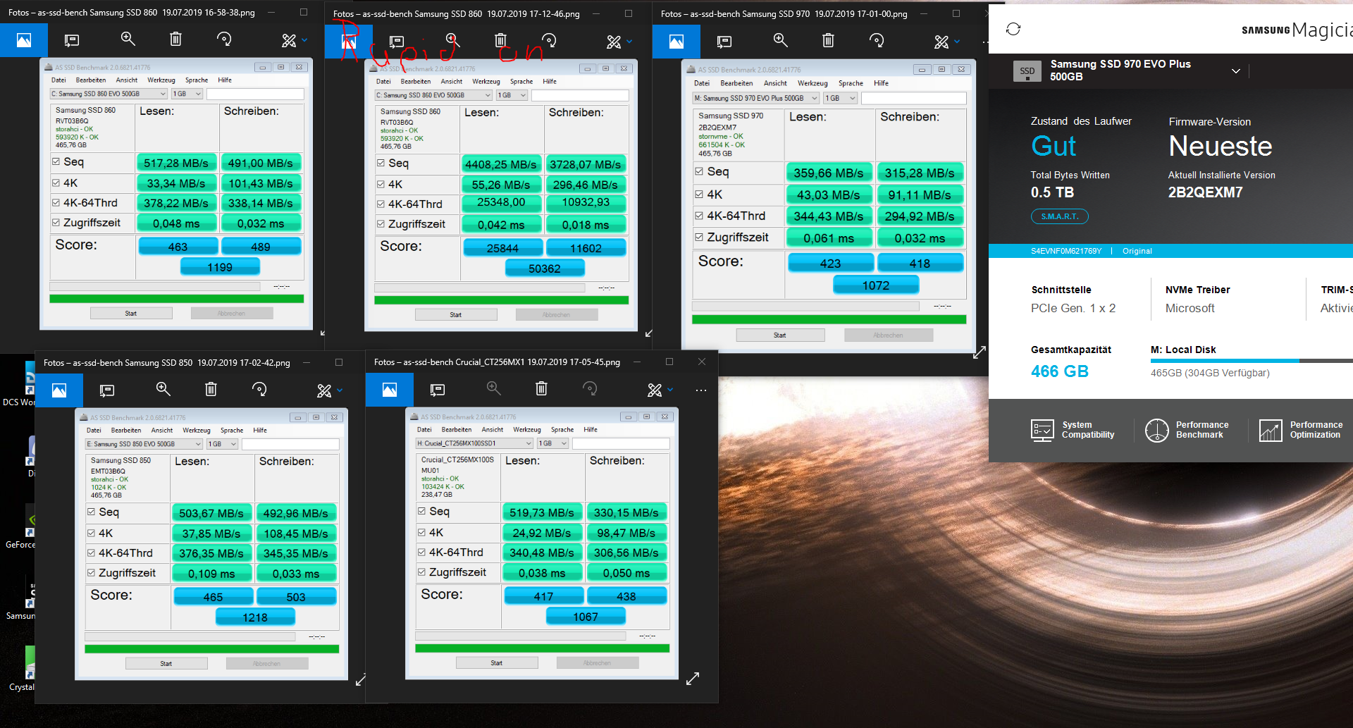
Task: Open 'C: Samsung SSD 860 EVO 500GB' drive dropdown in 16-58-38 benchmark
Action: [108, 94]
